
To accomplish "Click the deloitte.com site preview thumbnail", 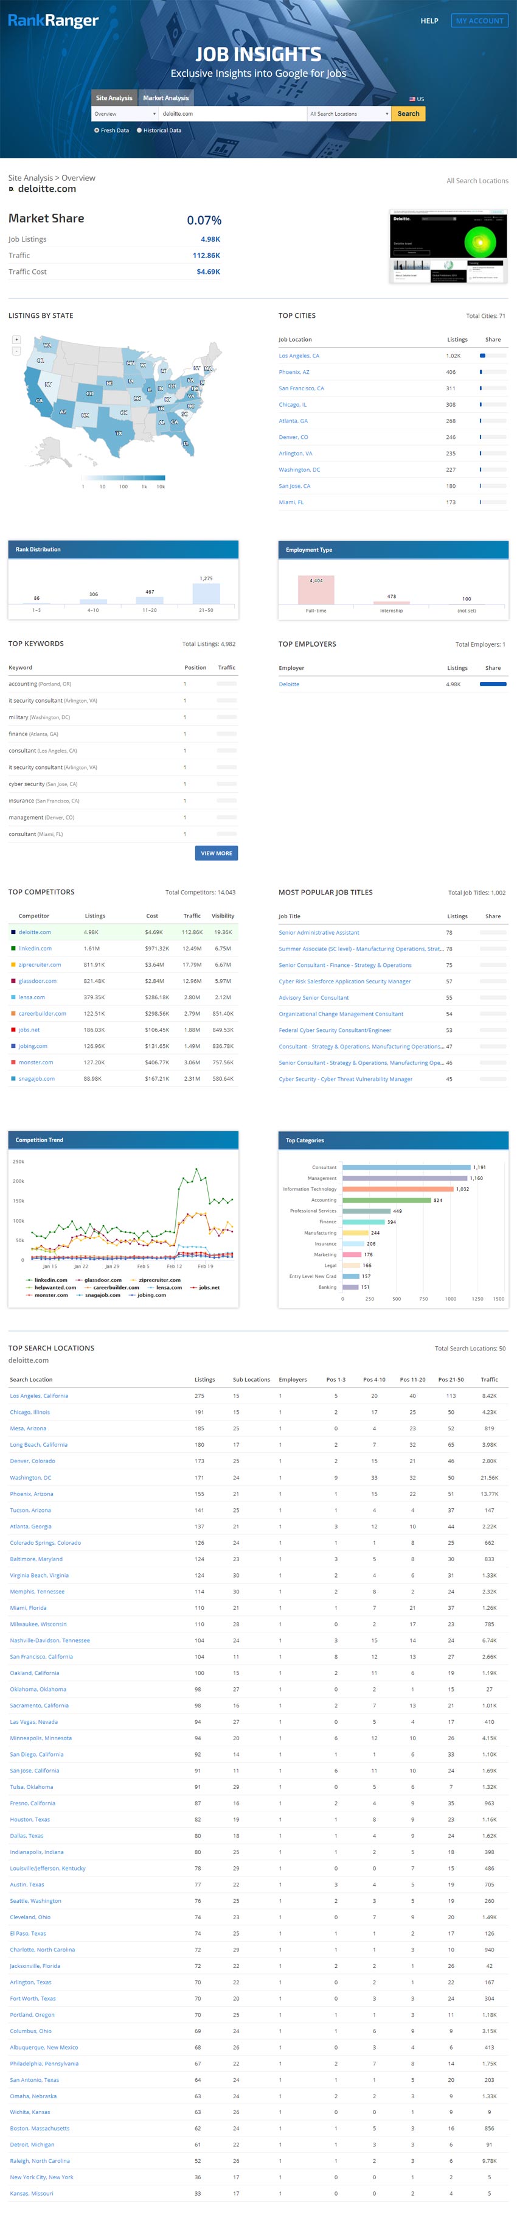I will click(x=447, y=245).
